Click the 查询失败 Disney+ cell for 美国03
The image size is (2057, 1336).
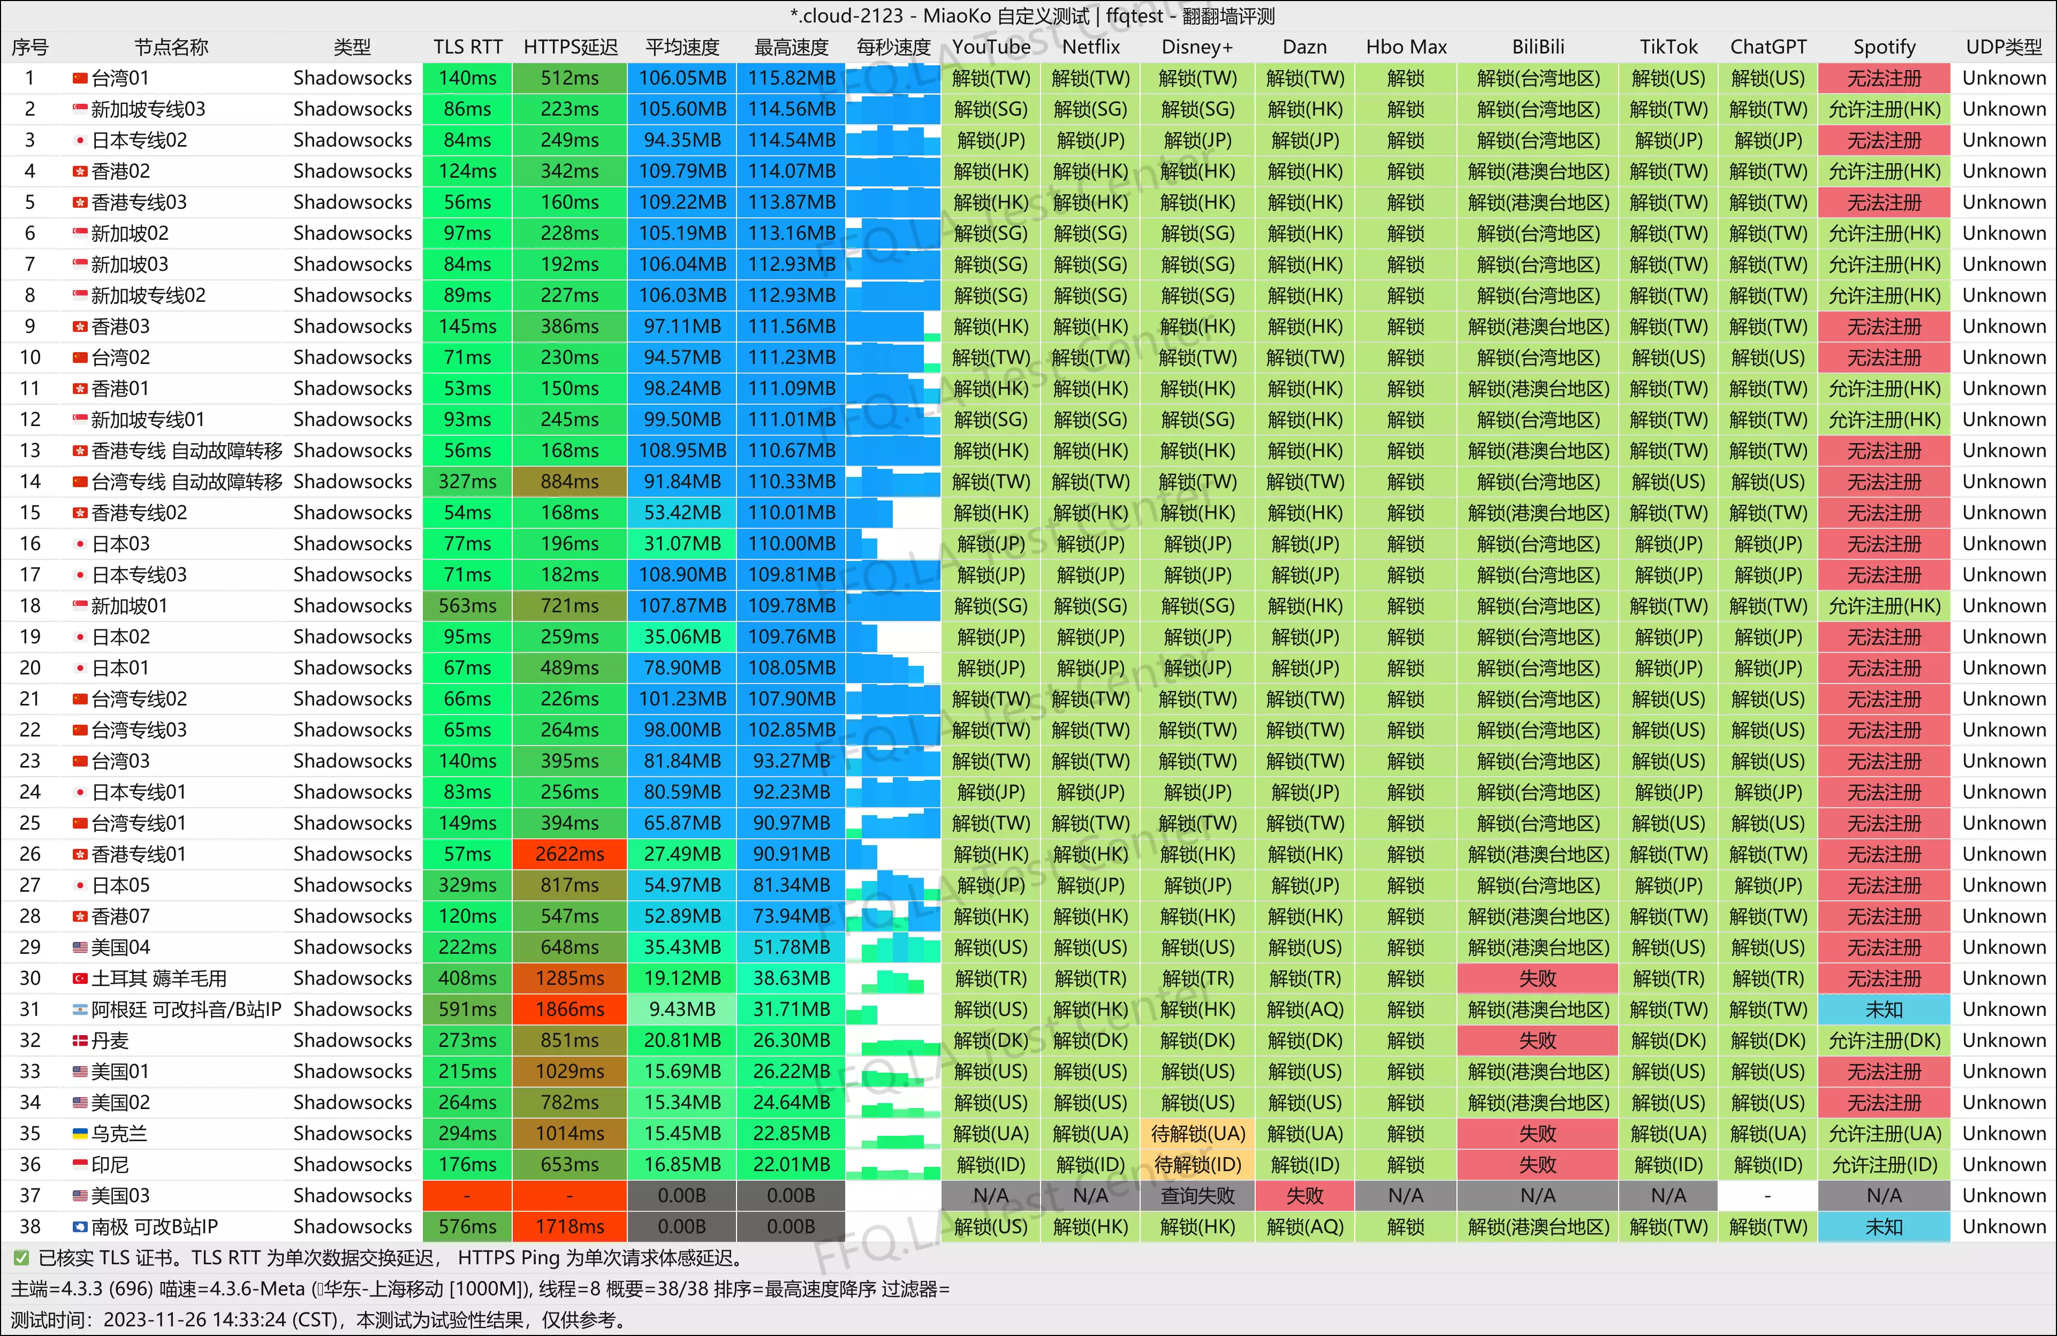tap(1197, 1195)
